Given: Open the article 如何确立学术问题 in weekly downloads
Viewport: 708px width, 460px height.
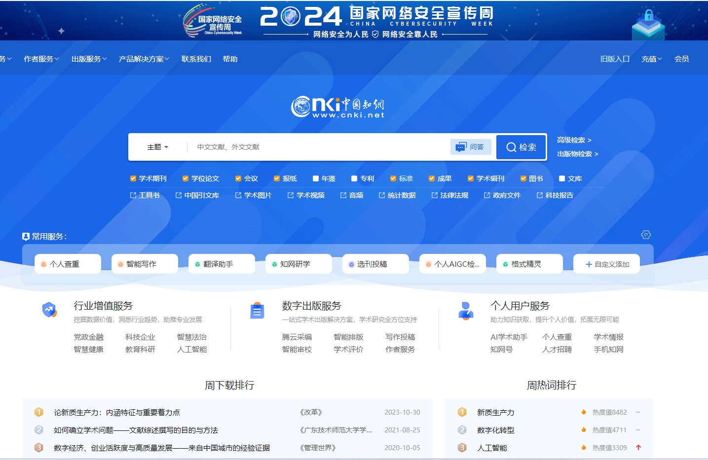Looking at the screenshot, I should [x=136, y=430].
